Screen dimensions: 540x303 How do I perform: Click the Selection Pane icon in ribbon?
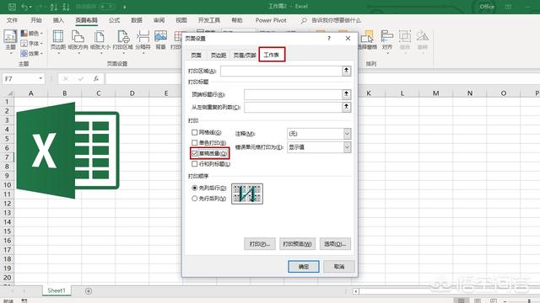click(x=368, y=40)
